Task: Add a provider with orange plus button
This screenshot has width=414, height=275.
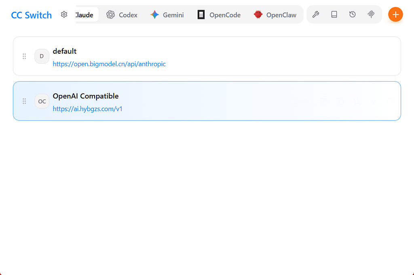Action: coord(395,15)
